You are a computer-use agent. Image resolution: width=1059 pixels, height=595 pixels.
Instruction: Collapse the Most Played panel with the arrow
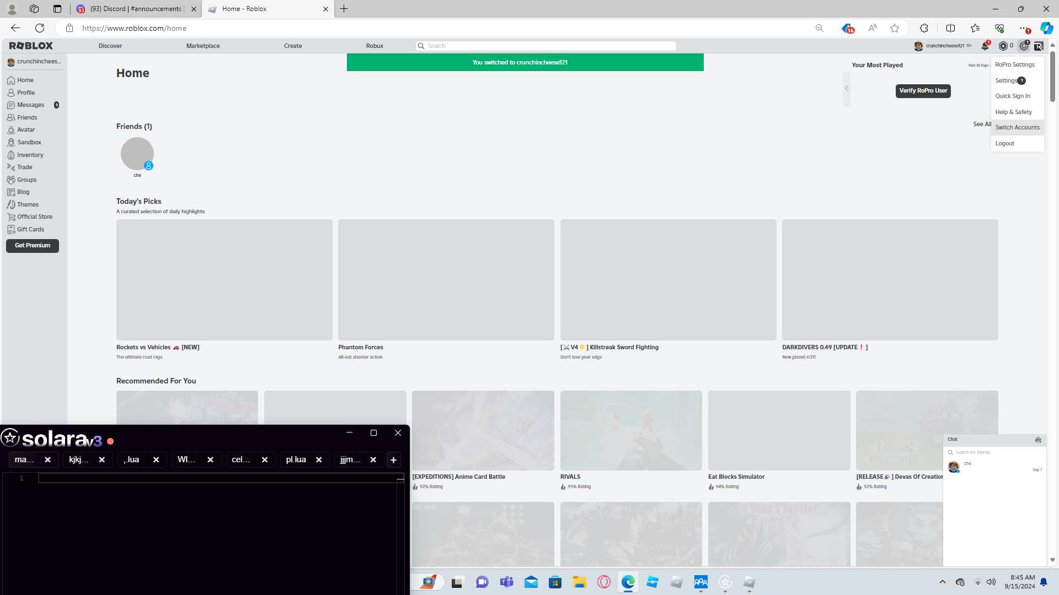[x=847, y=88]
